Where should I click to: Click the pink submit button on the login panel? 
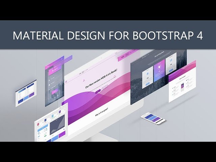[55, 91]
